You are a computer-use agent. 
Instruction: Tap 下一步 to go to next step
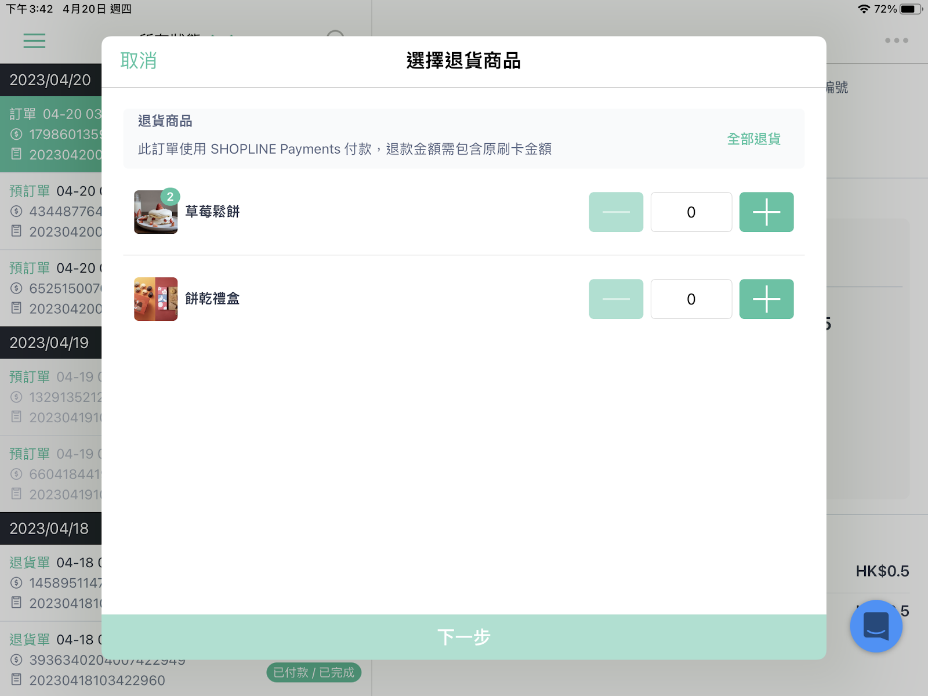[x=464, y=637]
